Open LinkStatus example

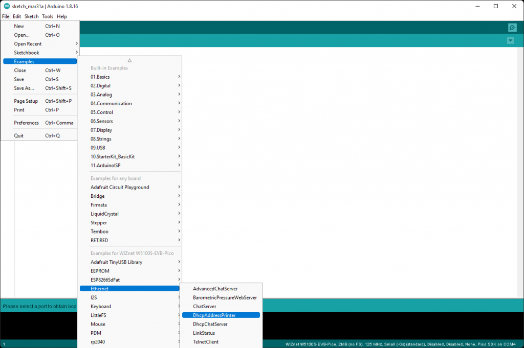point(221,333)
